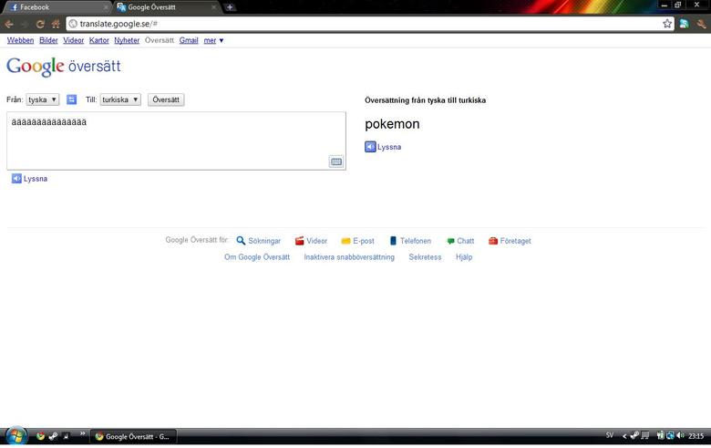Image resolution: width=711 pixels, height=448 pixels.
Task: Click inside the source text box
Action: click(177, 141)
